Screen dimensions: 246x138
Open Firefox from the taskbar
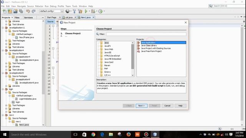click(x=128, y=135)
